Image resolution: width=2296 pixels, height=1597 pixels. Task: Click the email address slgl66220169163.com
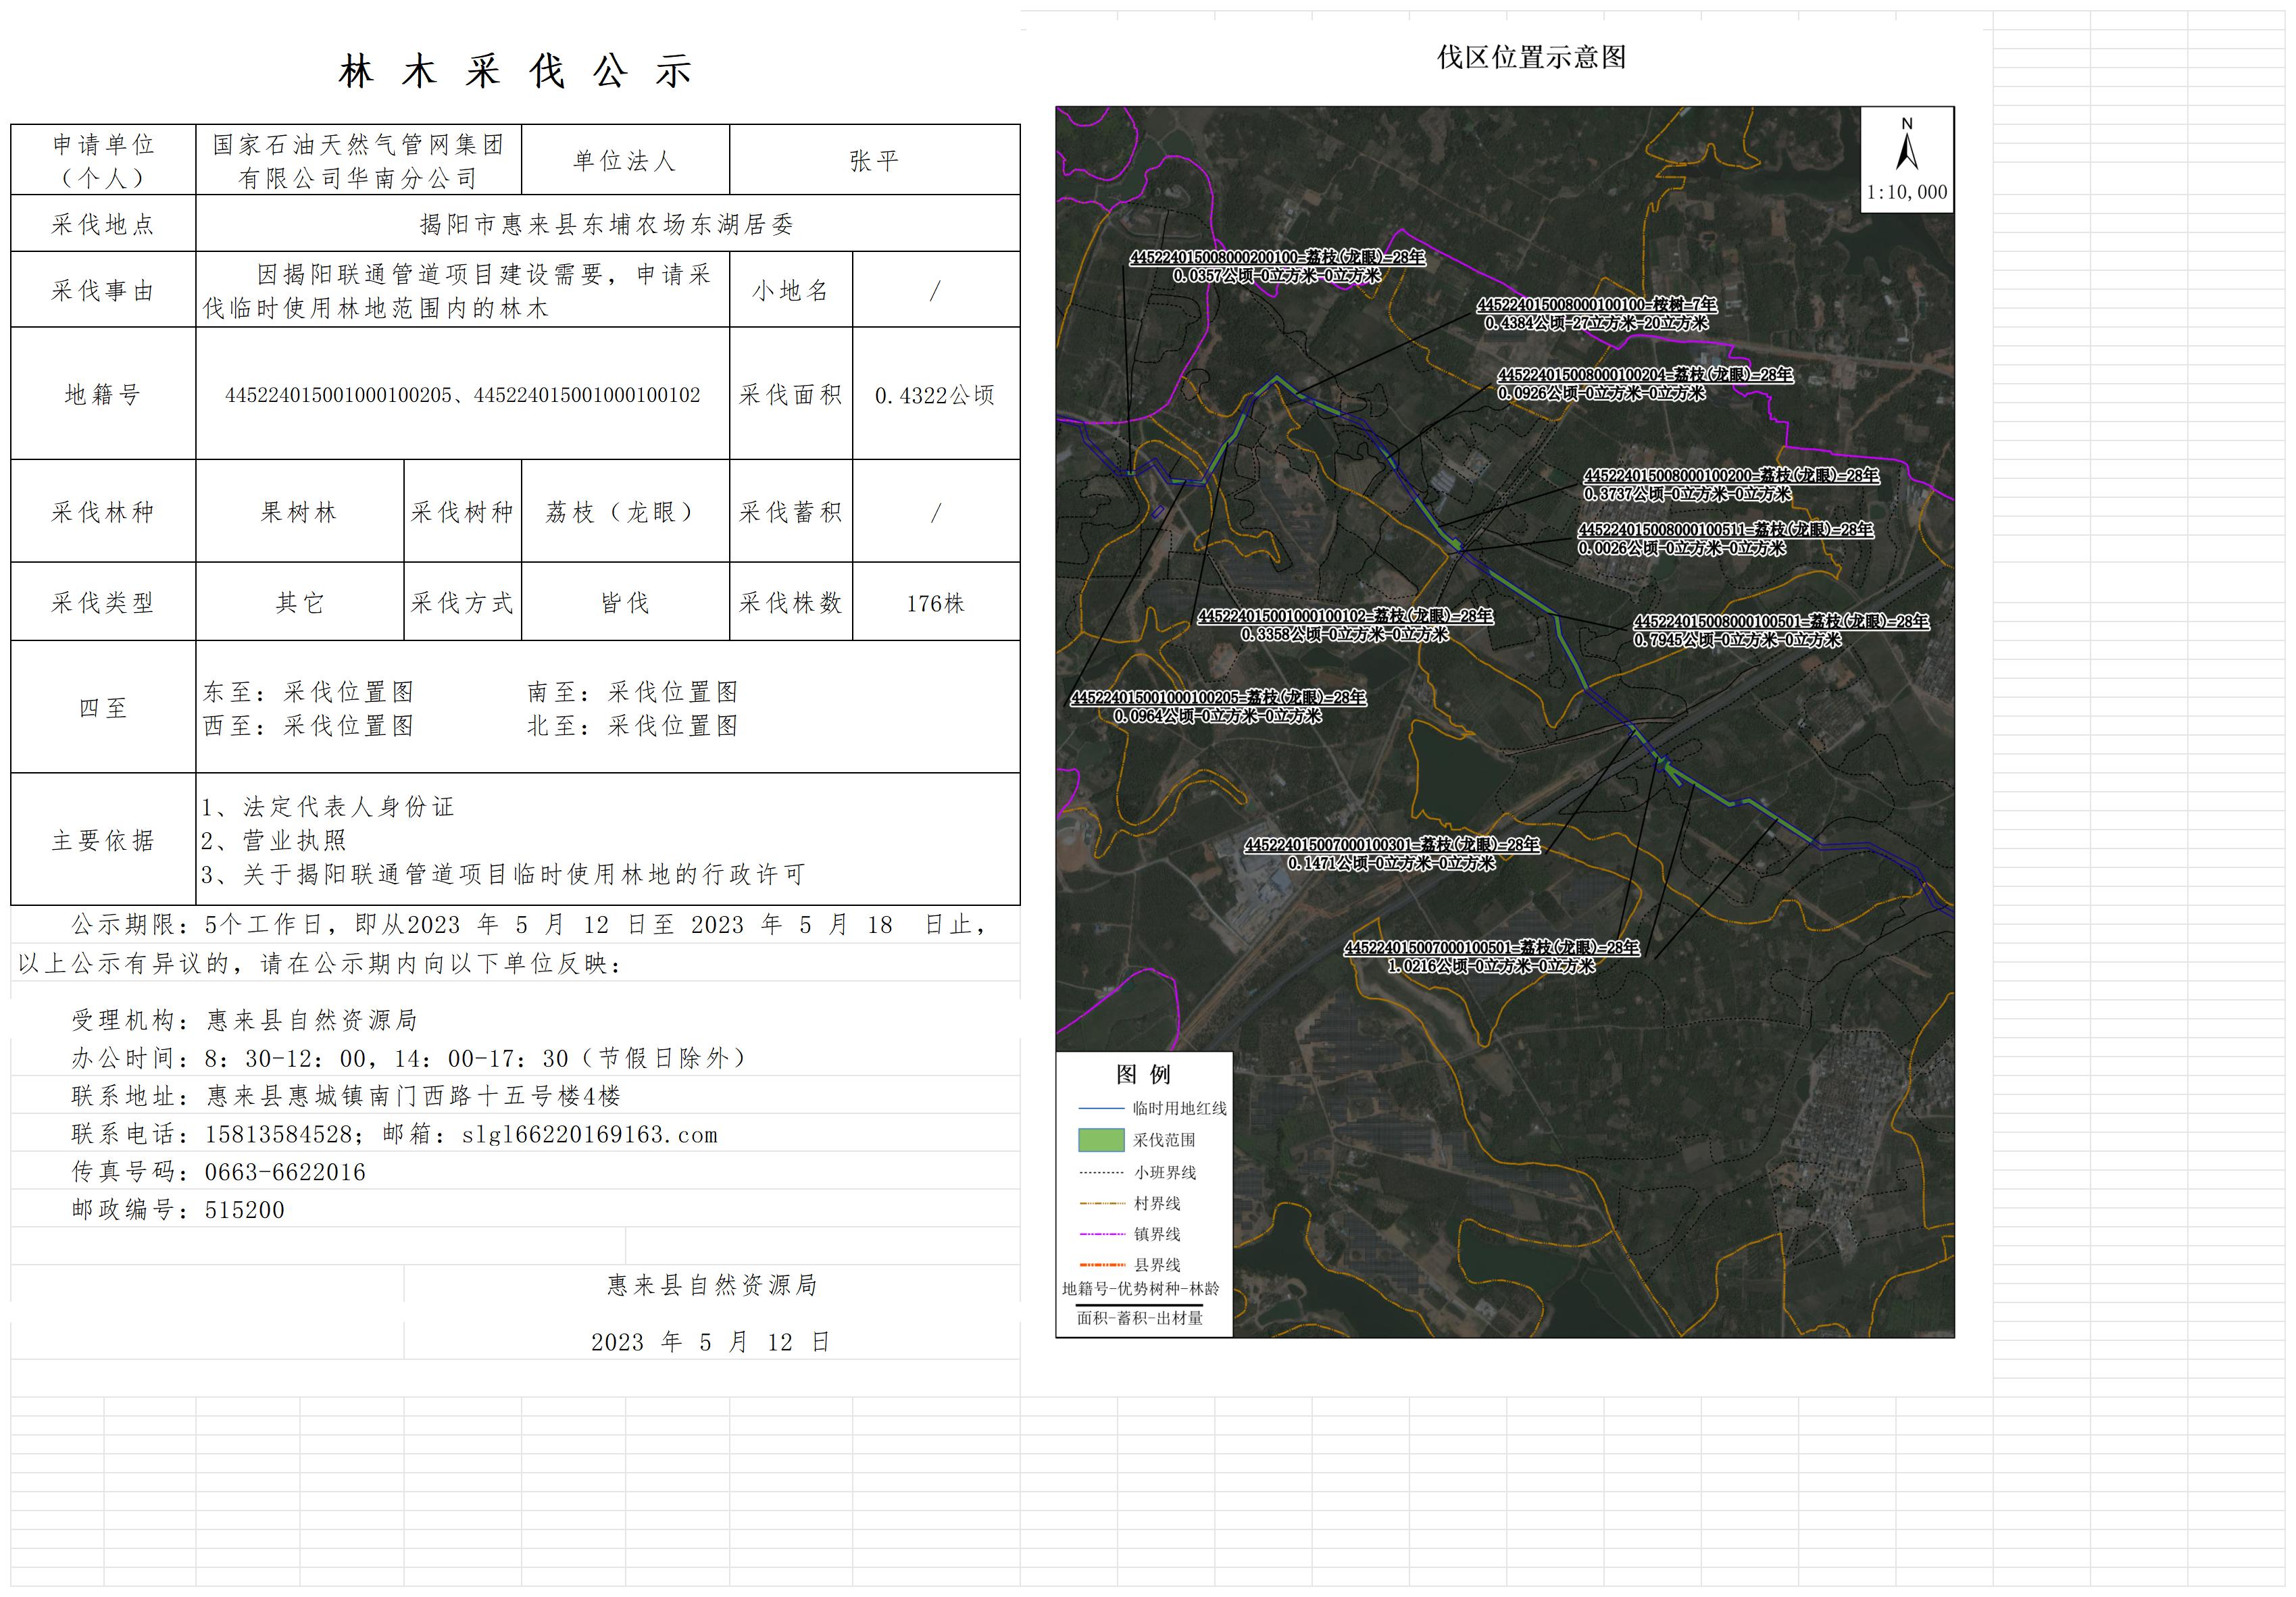pyautogui.click(x=589, y=1135)
